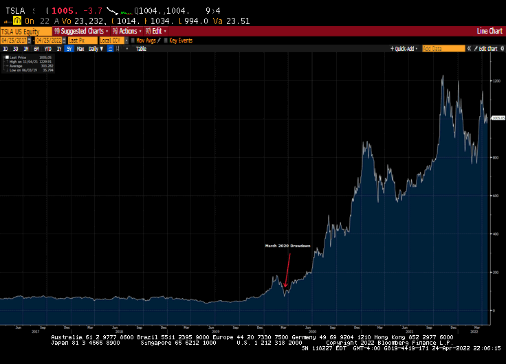Edit moving averages with the pencil icon
Viewport: 506px width, 364px height.
click(159, 41)
